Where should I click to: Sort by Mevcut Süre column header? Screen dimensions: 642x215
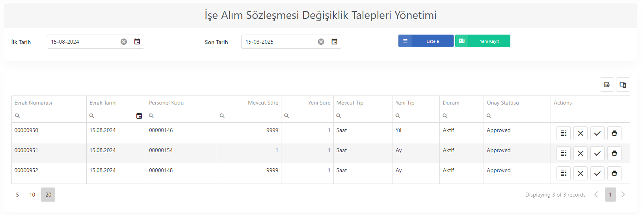249,103
